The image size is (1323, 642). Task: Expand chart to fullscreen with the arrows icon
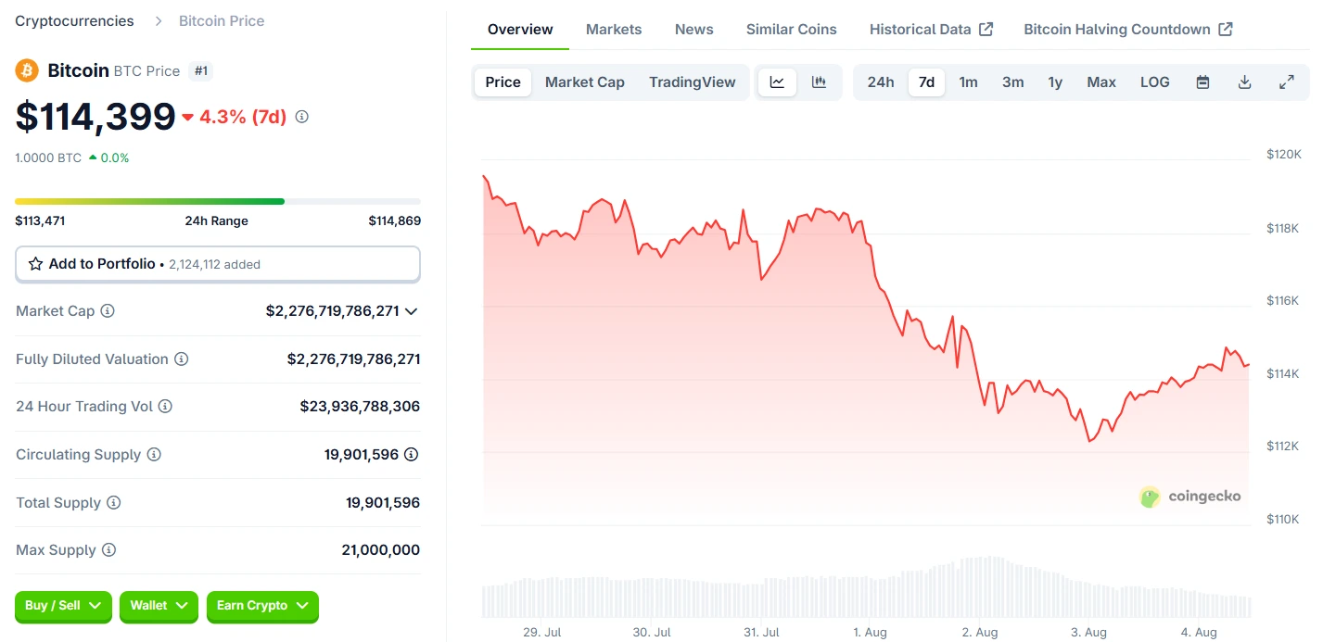pyautogui.click(x=1287, y=82)
